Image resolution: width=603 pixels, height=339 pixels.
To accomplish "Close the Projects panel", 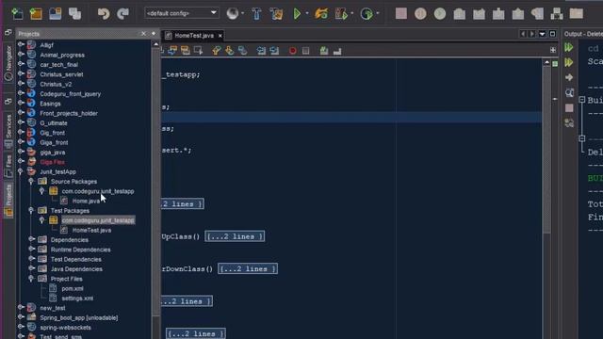I will [x=143, y=34].
